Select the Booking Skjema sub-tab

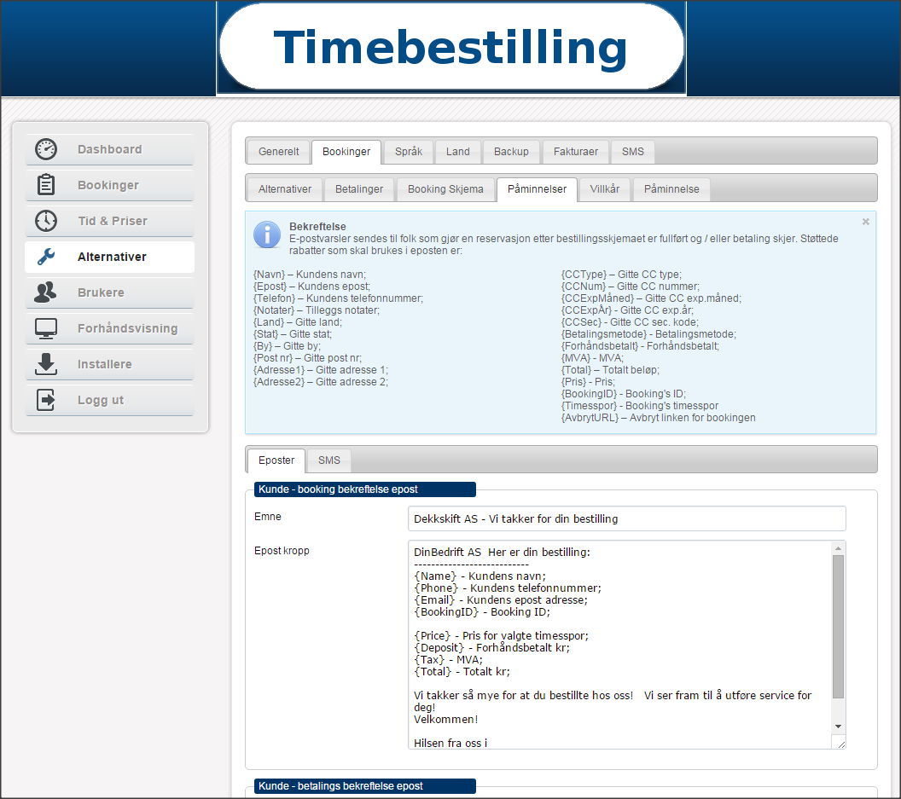click(x=445, y=189)
